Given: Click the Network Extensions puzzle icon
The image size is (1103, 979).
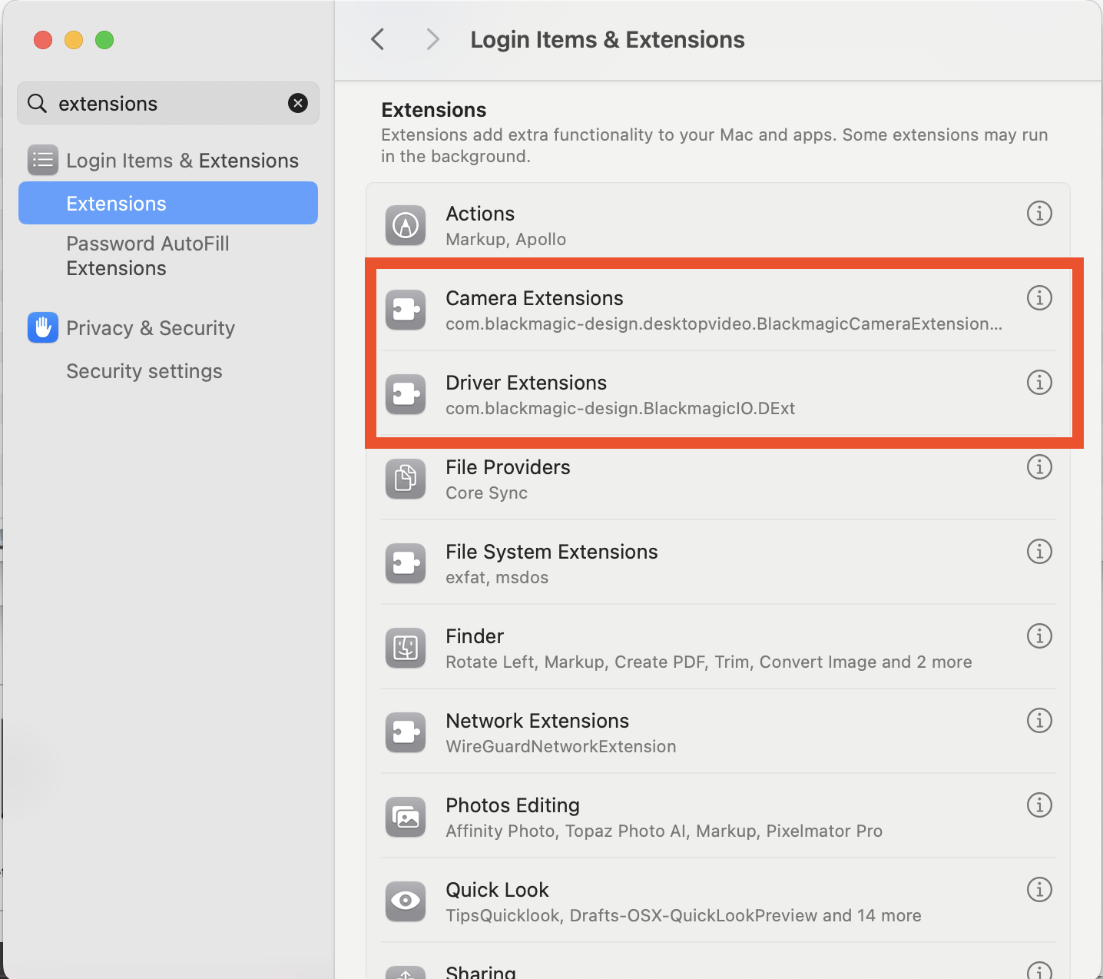Looking at the screenshot, I should tap(406, 732).
